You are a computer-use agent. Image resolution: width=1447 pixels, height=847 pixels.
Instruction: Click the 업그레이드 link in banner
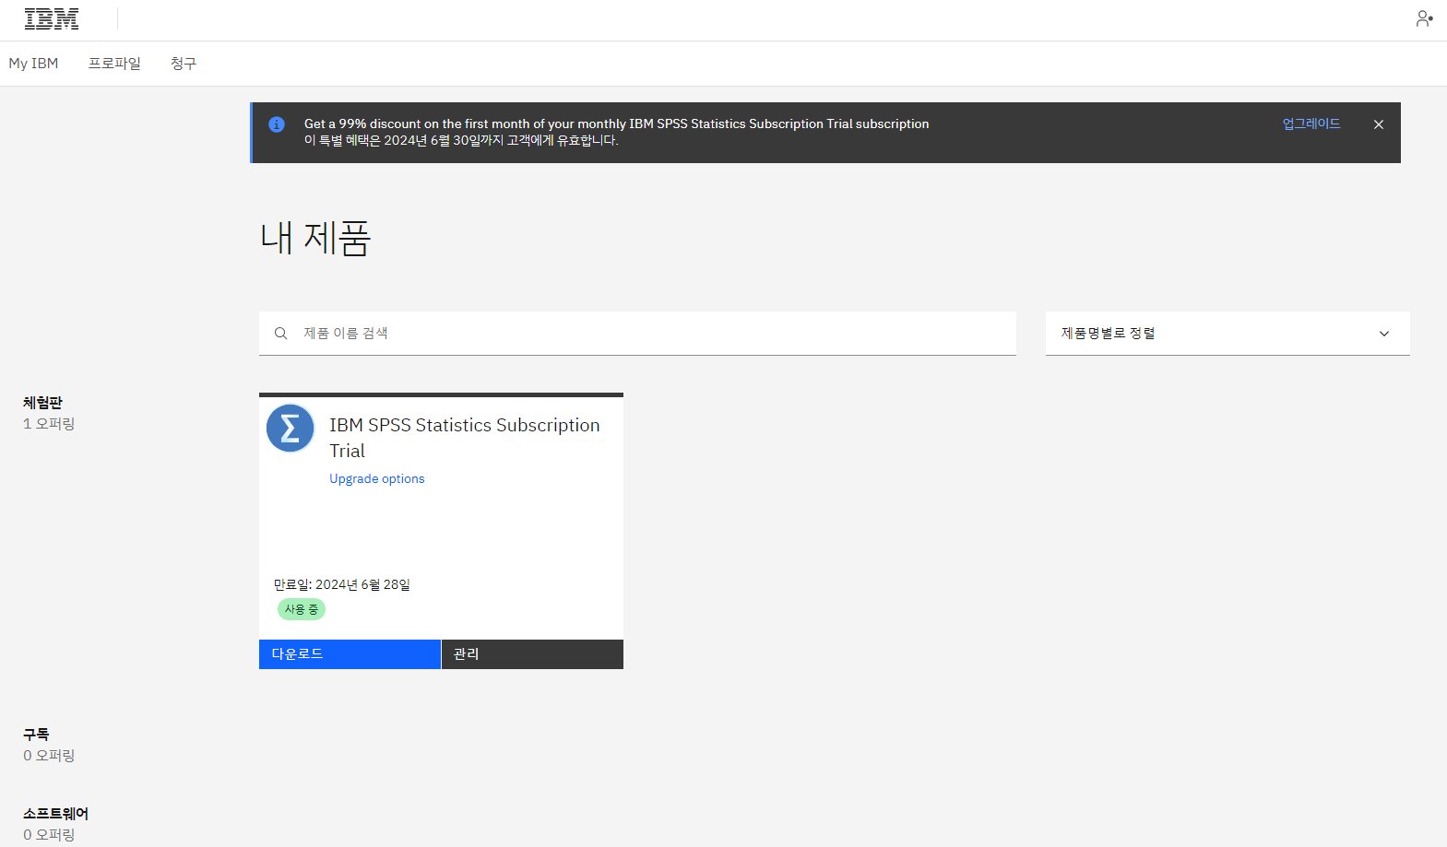point(1311,124)
